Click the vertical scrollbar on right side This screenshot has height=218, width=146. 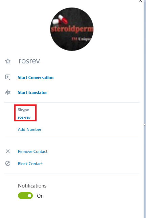tap(145, 109)
